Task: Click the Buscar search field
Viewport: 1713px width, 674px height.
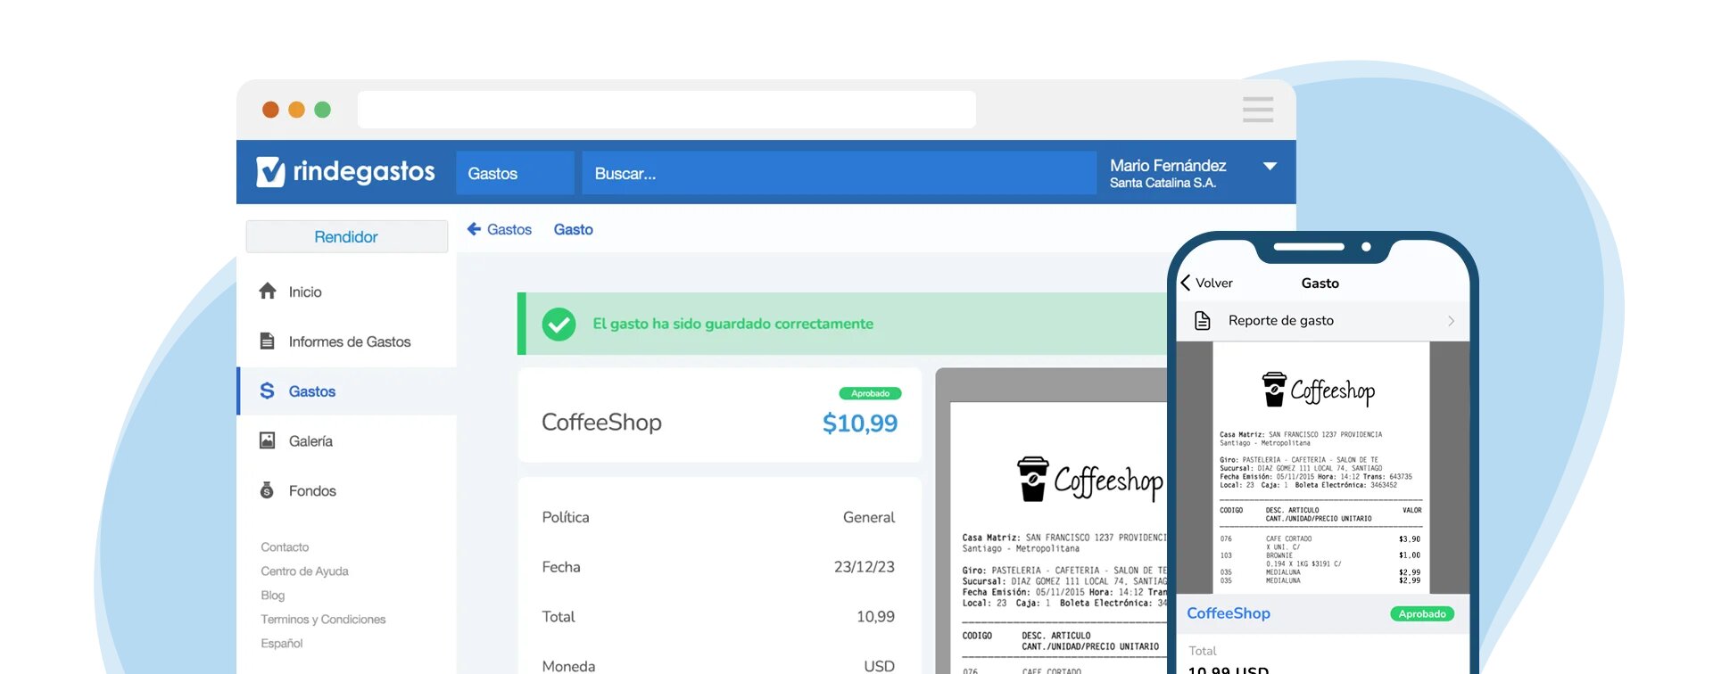Action: coord(839,174)
